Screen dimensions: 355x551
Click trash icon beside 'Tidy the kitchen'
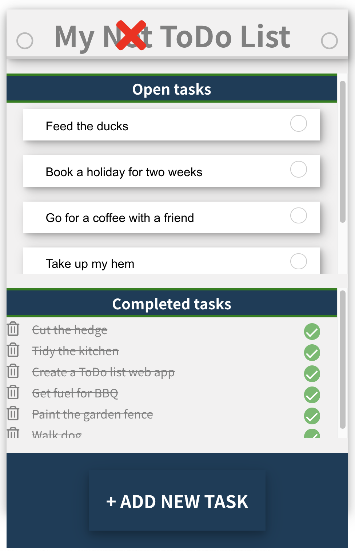pos(13,350)
